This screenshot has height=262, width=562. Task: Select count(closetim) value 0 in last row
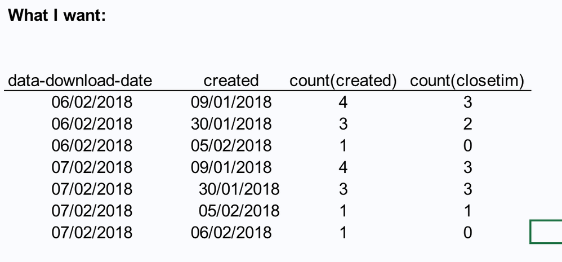(x=467, y=232)
